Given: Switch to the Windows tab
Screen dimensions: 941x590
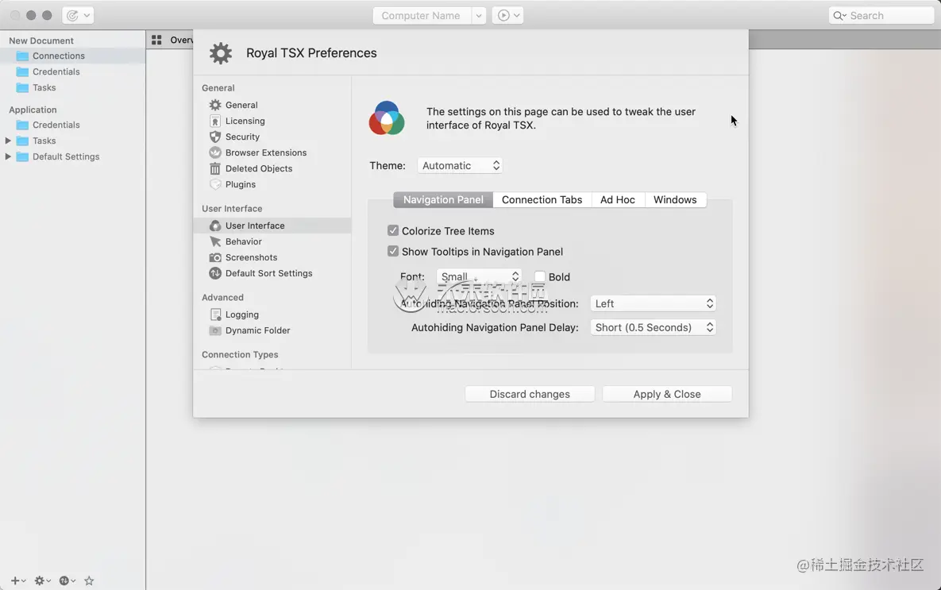Looking at the screenshot, I should pyautogui.click(x=675, y=200).
